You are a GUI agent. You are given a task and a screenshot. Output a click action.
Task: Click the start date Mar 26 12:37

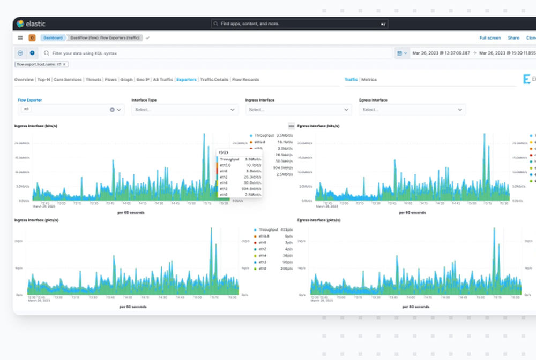tap(441, 53)
